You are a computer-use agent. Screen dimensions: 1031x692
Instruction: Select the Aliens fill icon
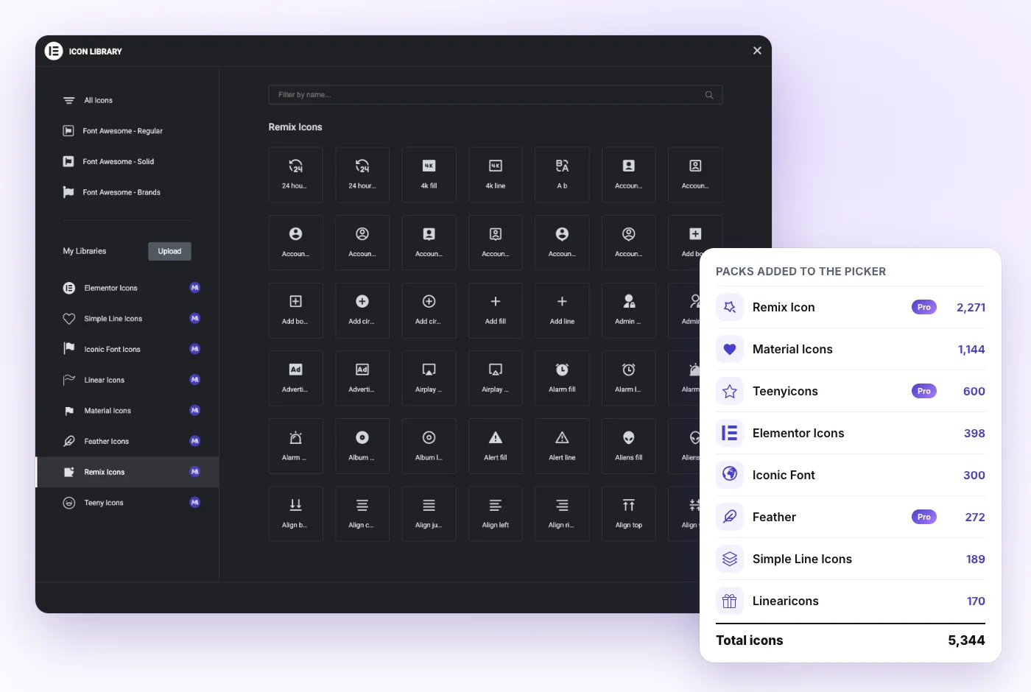coord(629,446)
